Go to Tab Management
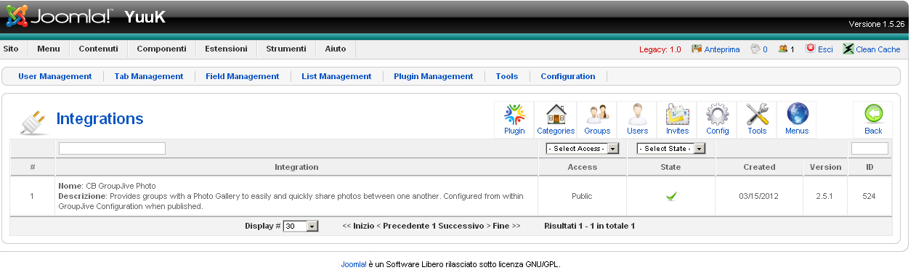 tap(149, 76)
